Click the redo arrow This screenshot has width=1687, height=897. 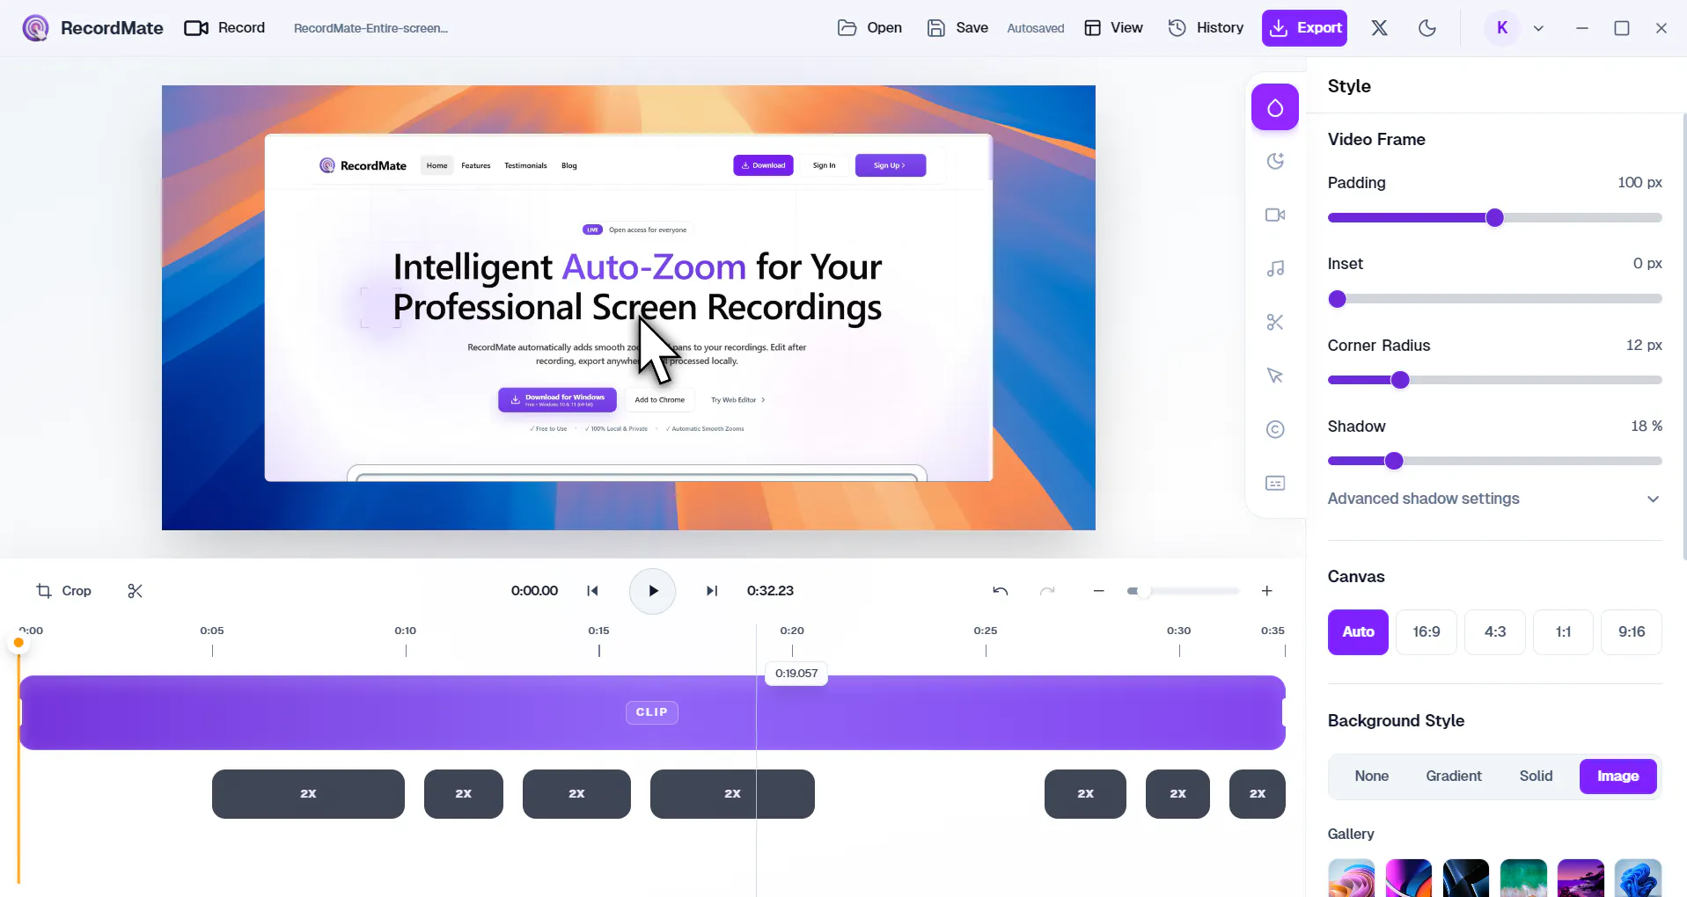1047,591
